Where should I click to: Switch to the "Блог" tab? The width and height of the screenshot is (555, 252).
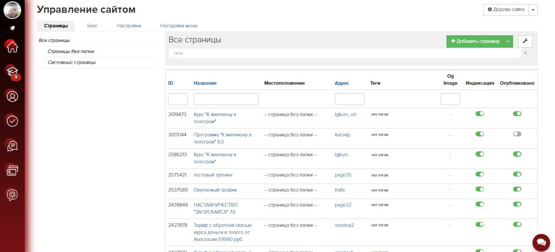point(92,26)
